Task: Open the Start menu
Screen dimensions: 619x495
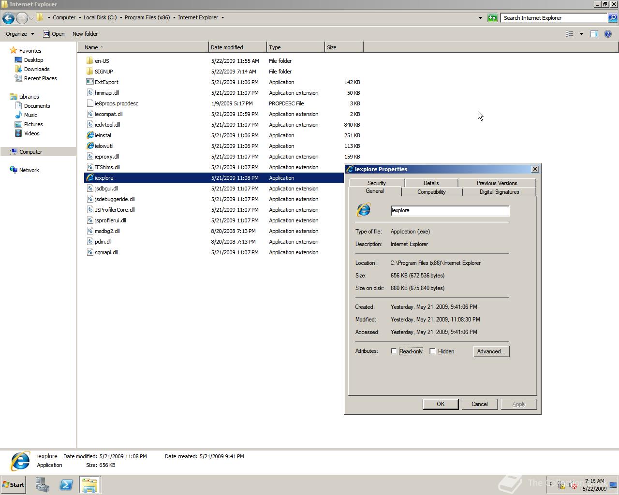Action: (13, 485)
